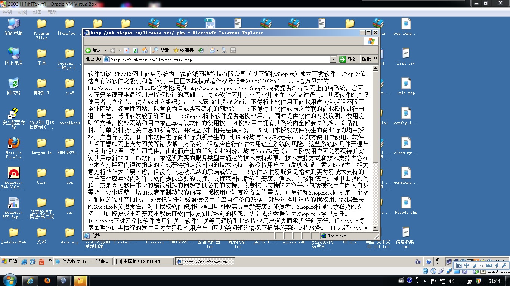Select the 88.xls desktop file
The image size is (510, 286).
(x=350, y=242)
